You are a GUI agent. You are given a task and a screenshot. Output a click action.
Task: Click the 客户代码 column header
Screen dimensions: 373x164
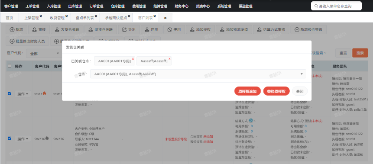42,66
